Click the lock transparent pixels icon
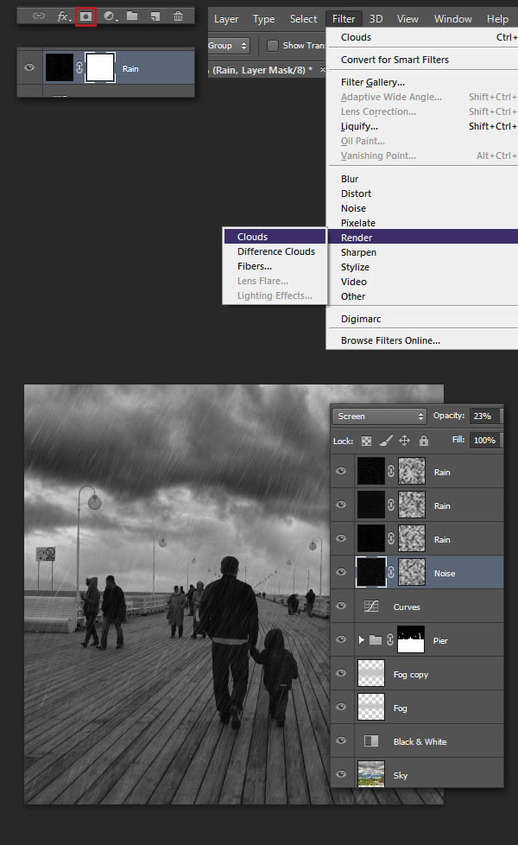Screen dimensions: 518x845 (x=368, y=441)
